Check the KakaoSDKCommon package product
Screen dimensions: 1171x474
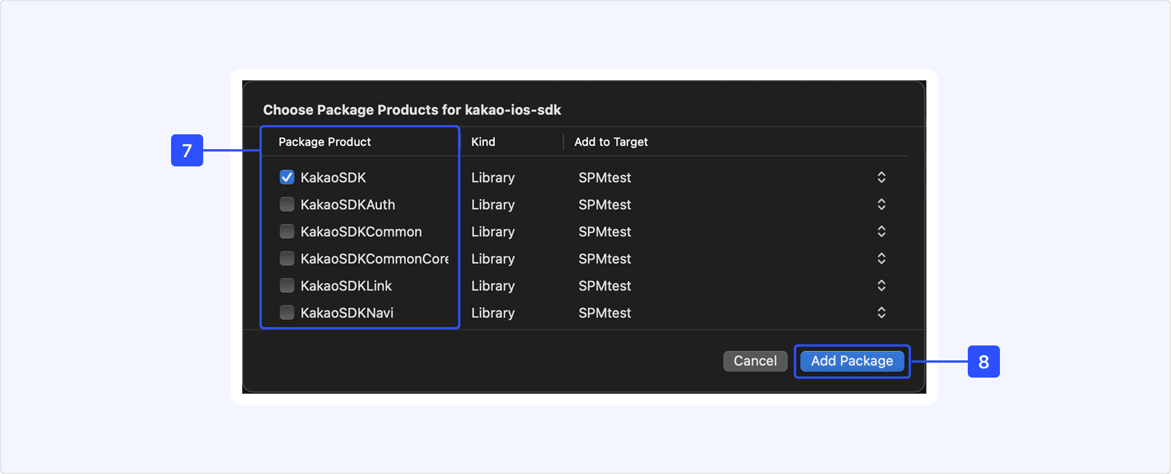287,231
